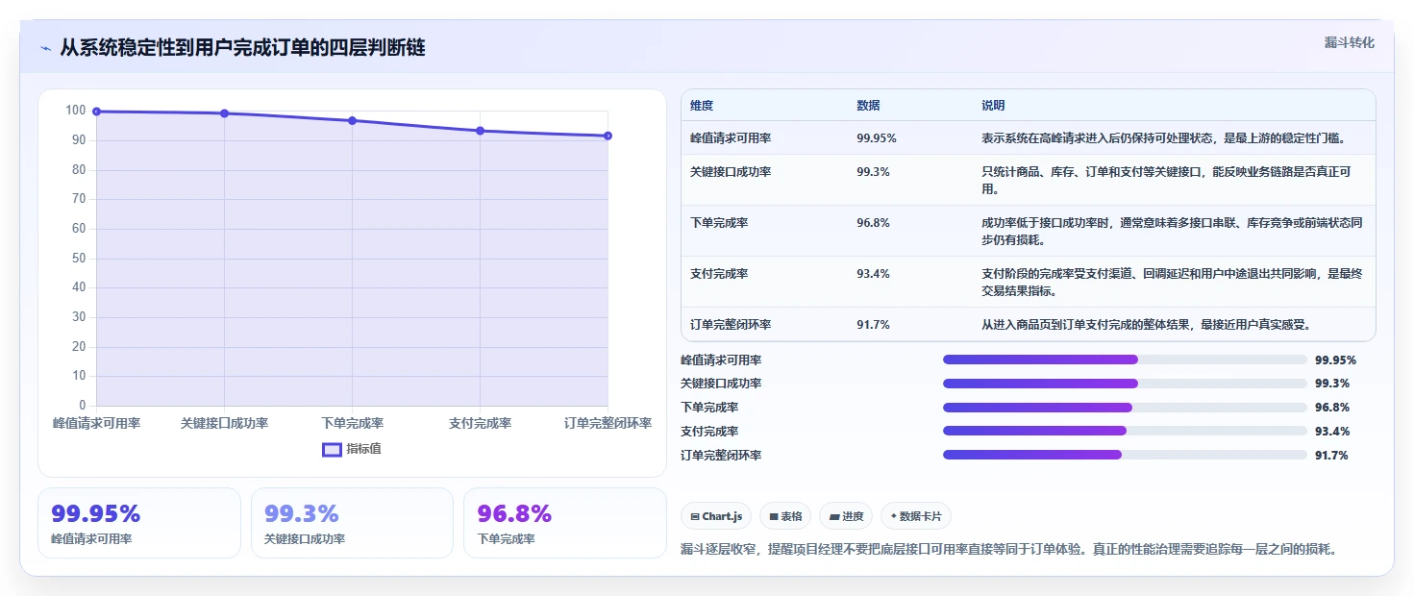Click the title 从系统稳定性到用户完成订单的四层判断链
This screenshot has height=596, width=1414.
pyautogui.click(x=242, y=48)
